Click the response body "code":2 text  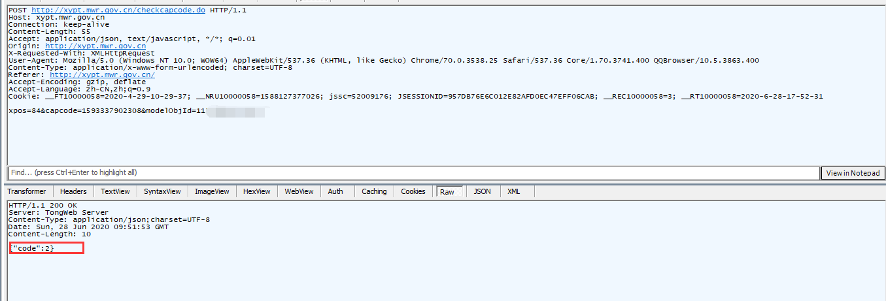coord(33,249)
